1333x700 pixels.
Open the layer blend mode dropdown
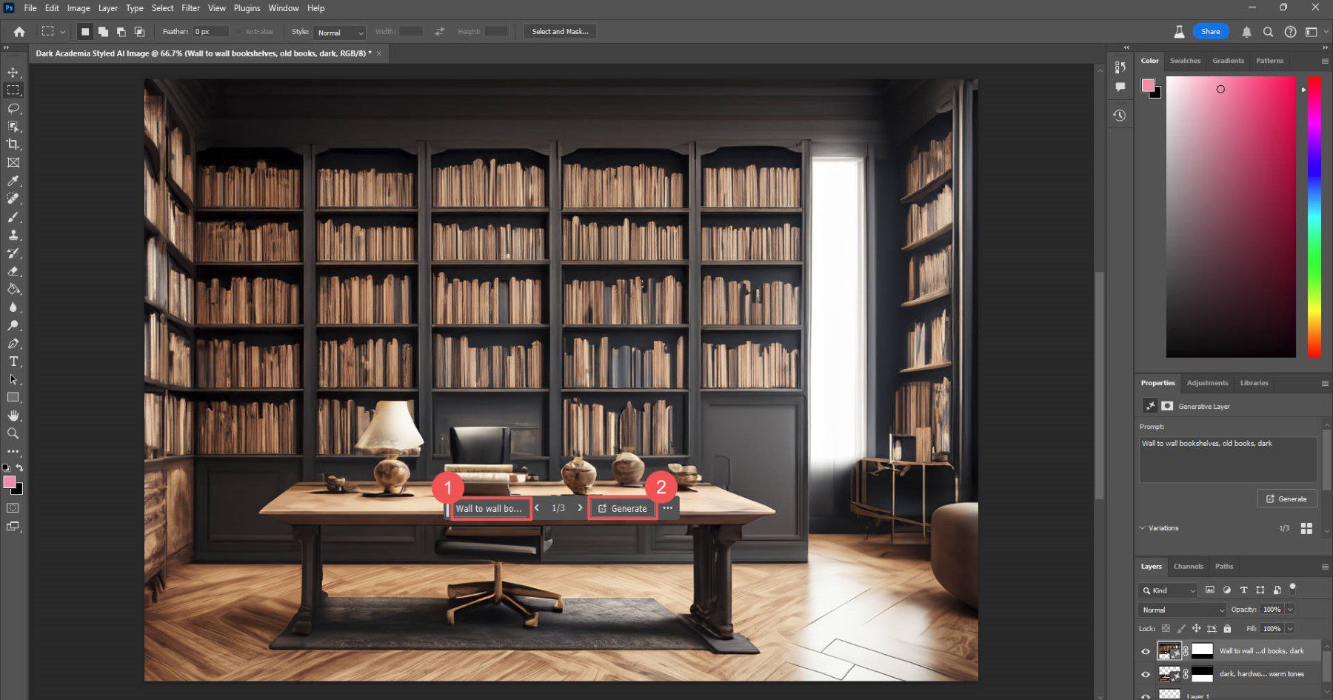(x=1180, y=609)
